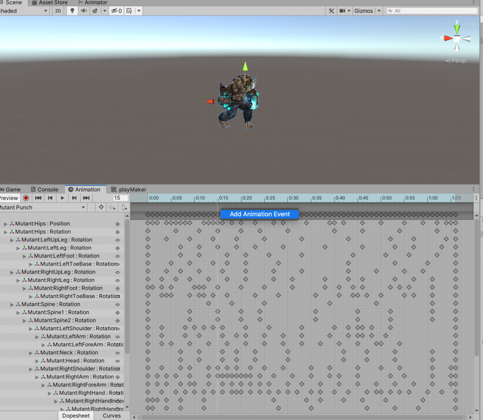This screenshot has width=483, height=420.
Task: Select Mutant:RightArm Rotation row
Action: tap(62, 377)
